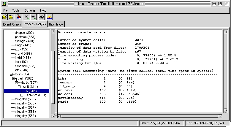This screenshot has width=231, height=127.
Task: Select crond (469) process
Action: click(23, 53)
